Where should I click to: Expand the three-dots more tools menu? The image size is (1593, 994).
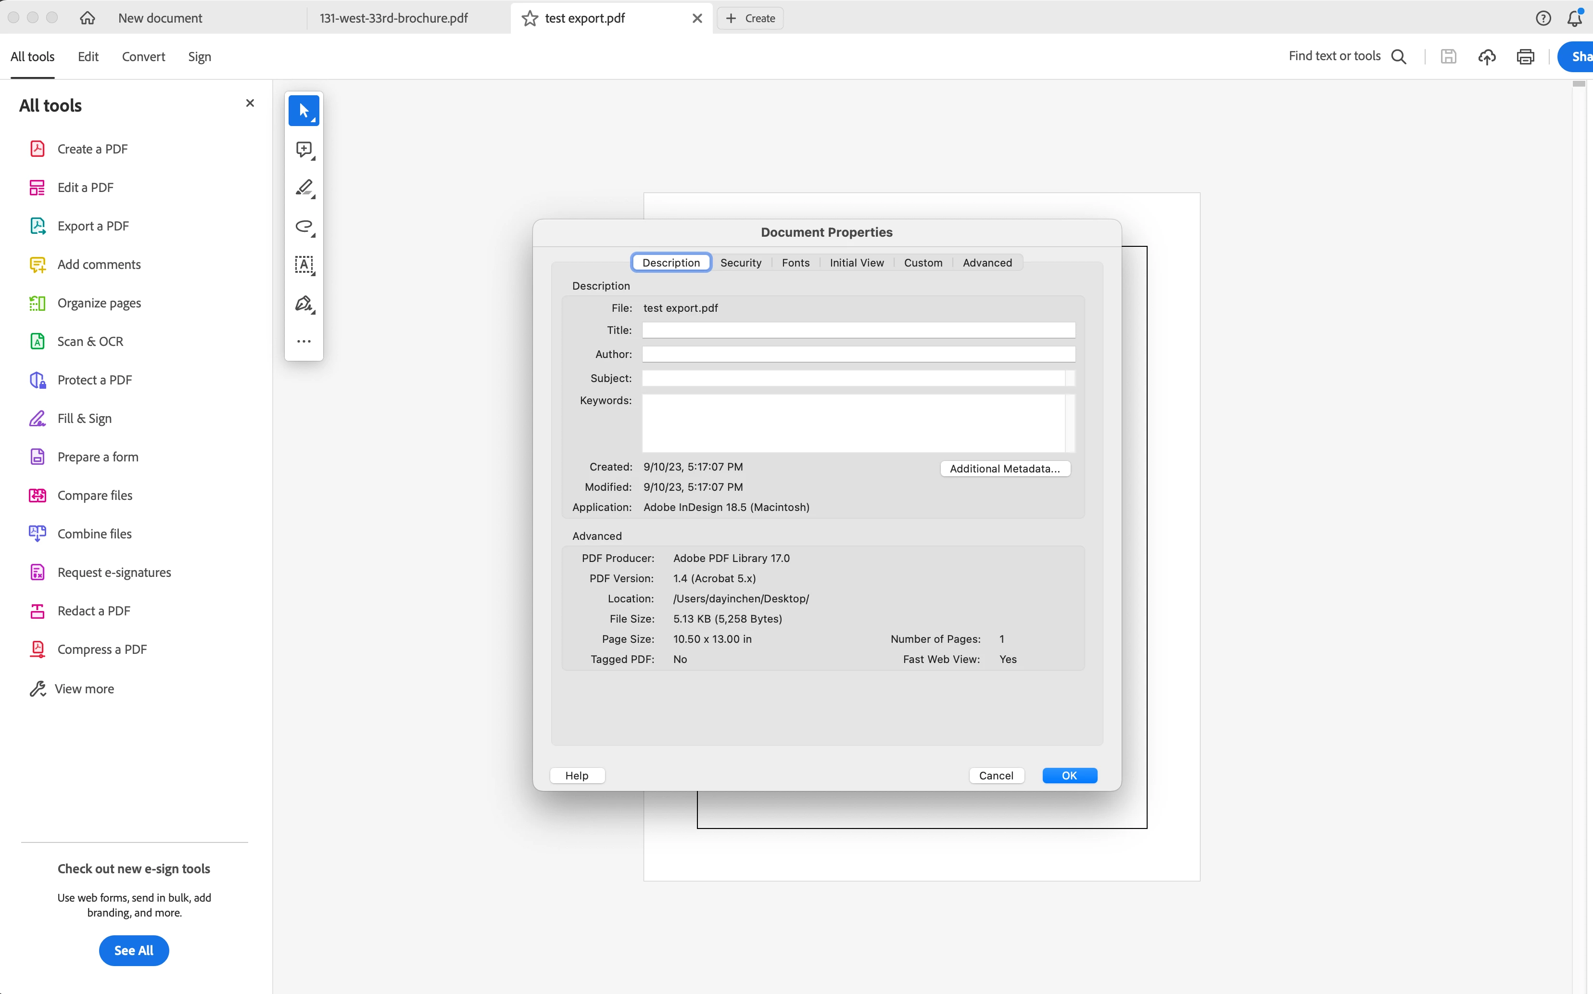303,341
